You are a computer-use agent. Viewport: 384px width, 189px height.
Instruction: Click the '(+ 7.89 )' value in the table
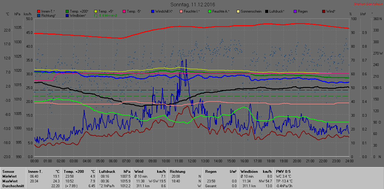click(71, 186)
